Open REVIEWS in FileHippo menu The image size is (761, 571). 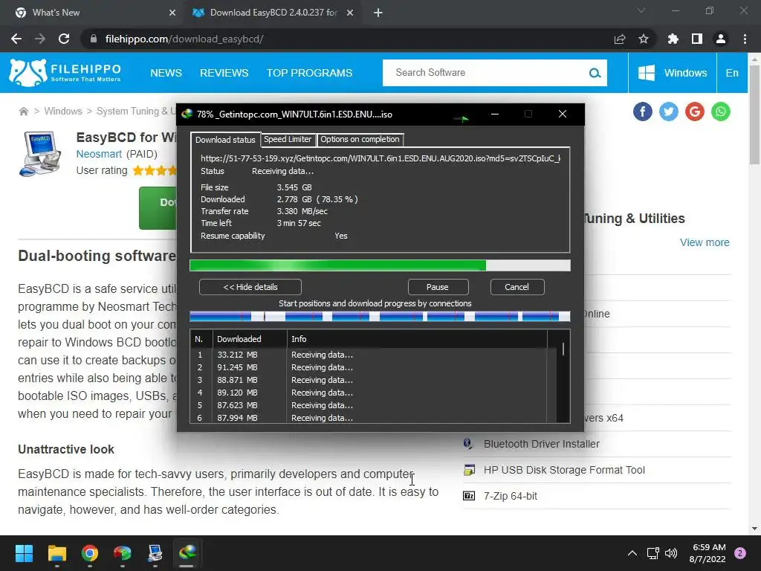224,73
